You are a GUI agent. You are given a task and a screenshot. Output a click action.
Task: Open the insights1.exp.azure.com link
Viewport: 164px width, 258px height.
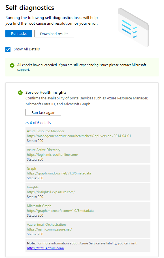coord(51,192)
